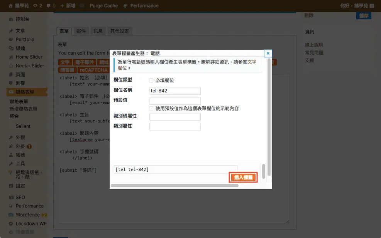Click the 外掛 plugins icon
Image resolution: width=381 pixels, height=238 pixels.
tap(11, 146)
